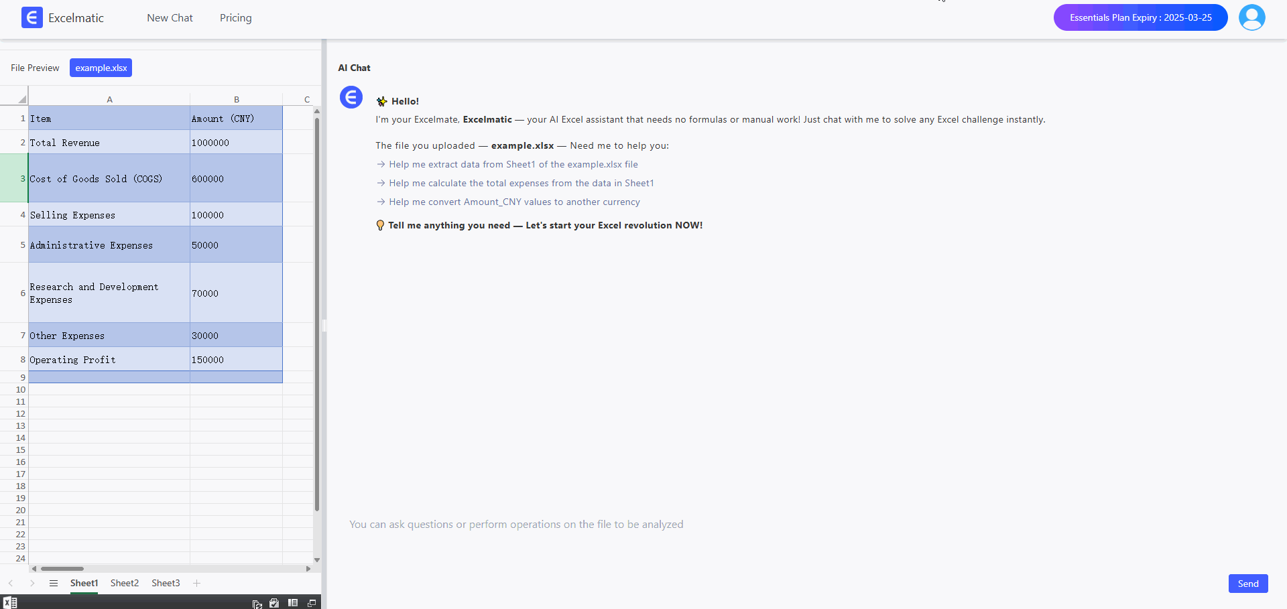Click the spreadsheet horizontal scrollbar thumb
This screenshot has height=609, width=1287.
point(62,569)
